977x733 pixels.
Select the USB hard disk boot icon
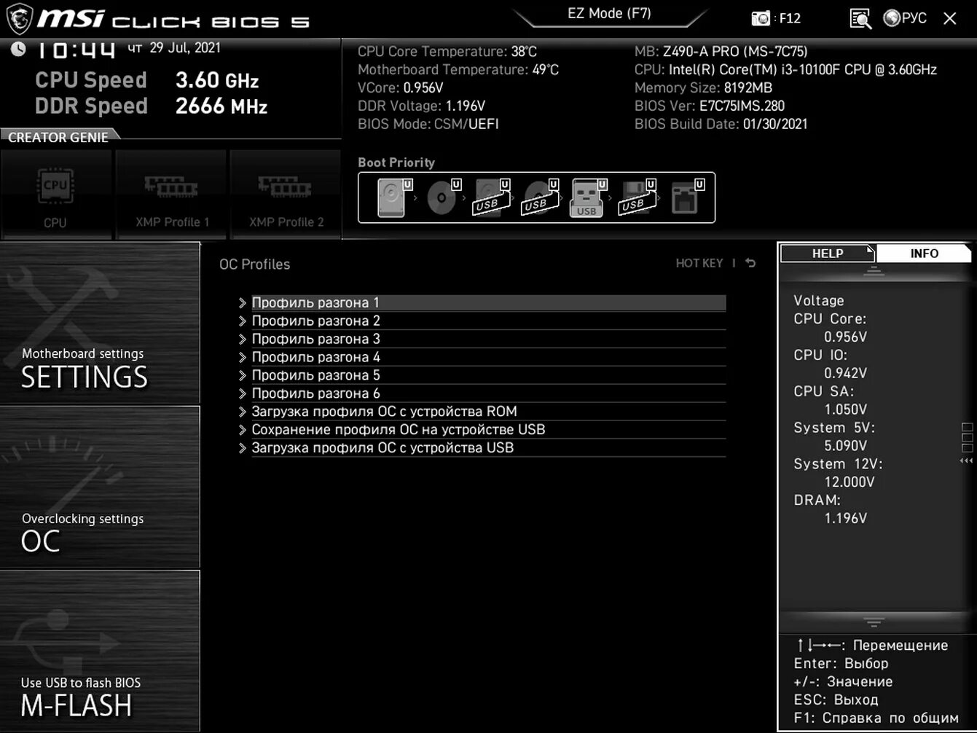click(490, 198)
